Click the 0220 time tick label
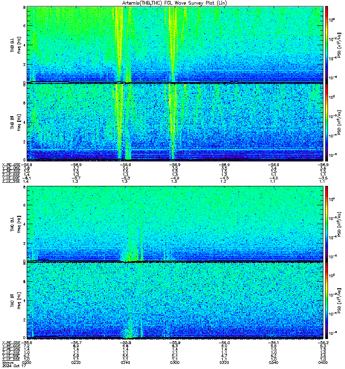The image size is (345, 369). 76,363
